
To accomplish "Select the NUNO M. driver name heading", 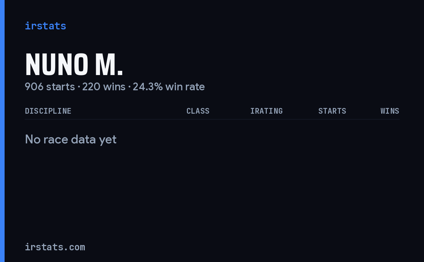I will coord(74,65).
